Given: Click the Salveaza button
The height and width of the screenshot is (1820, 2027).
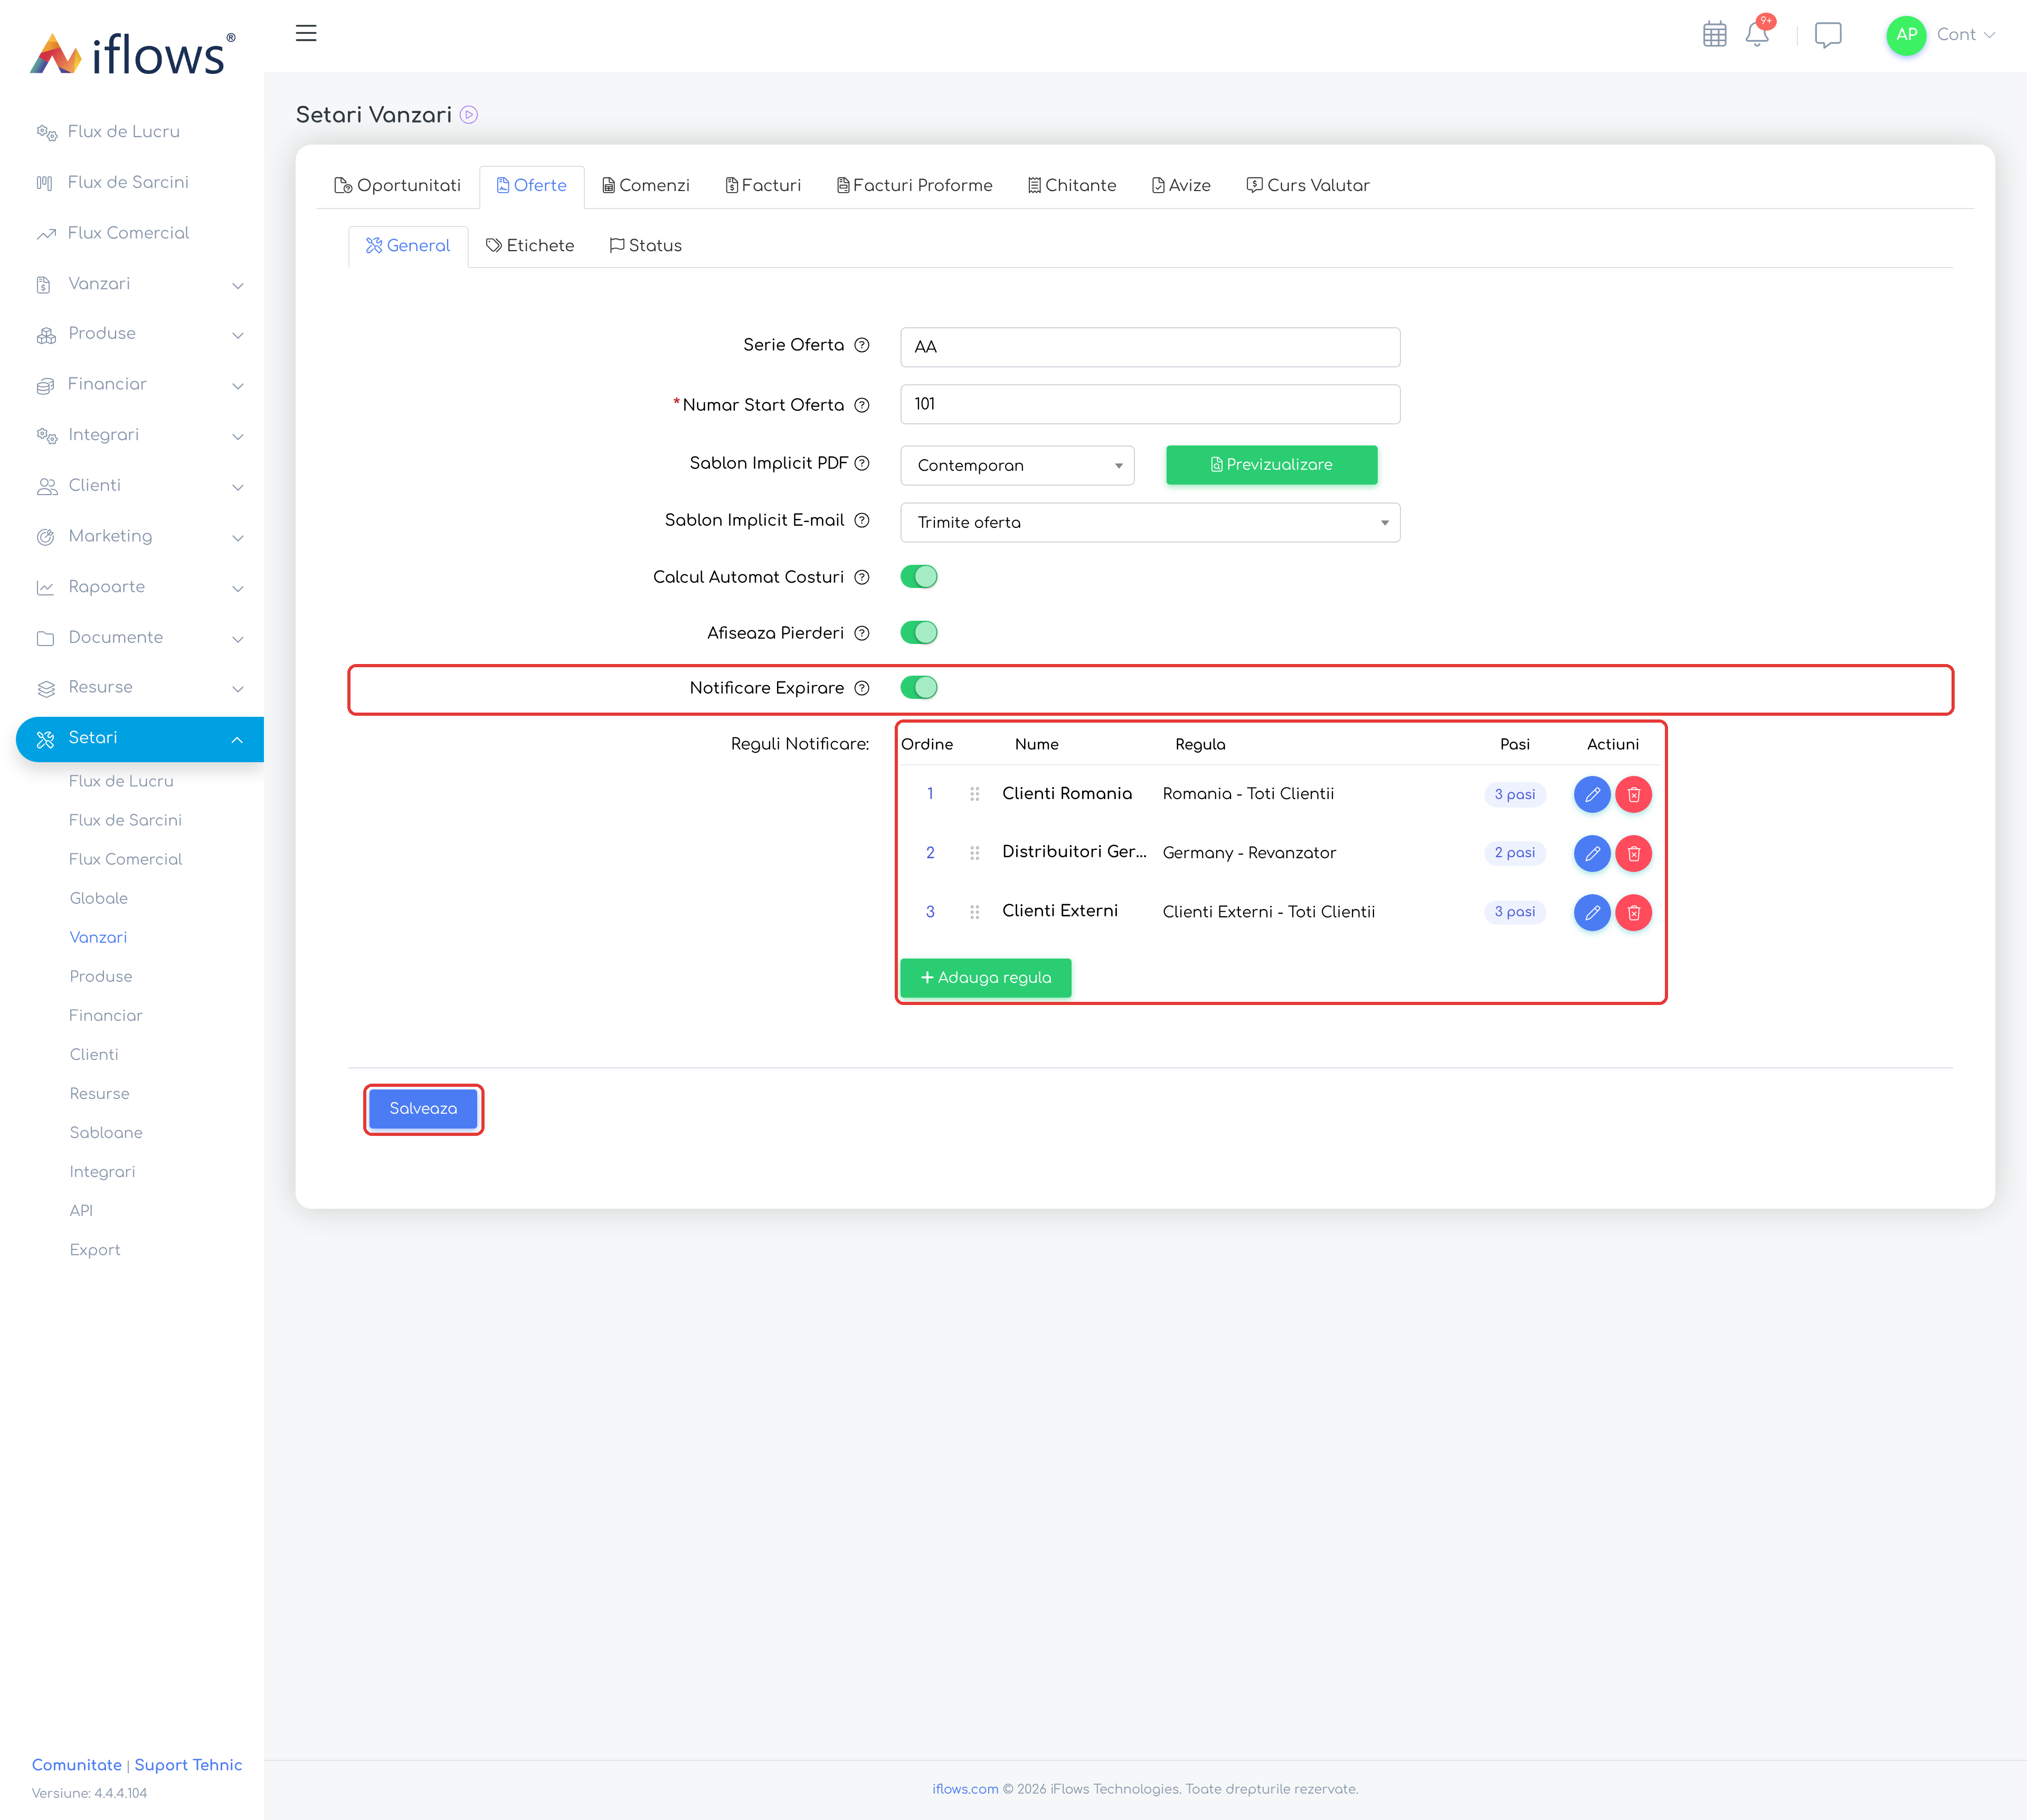Looking at the screenshot, I should pyautogui.click(x=423, y=1109).
